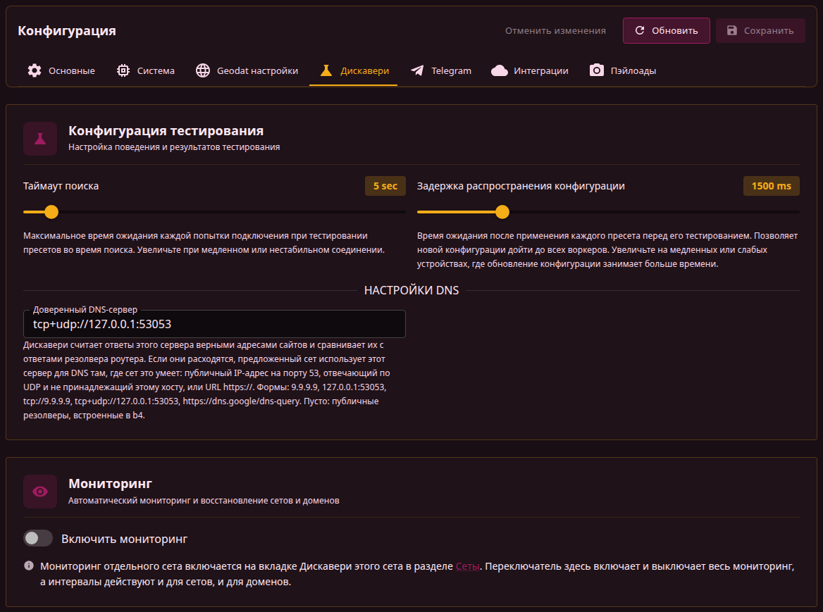Go to Geodat настройки tab

tap(247, 71)
